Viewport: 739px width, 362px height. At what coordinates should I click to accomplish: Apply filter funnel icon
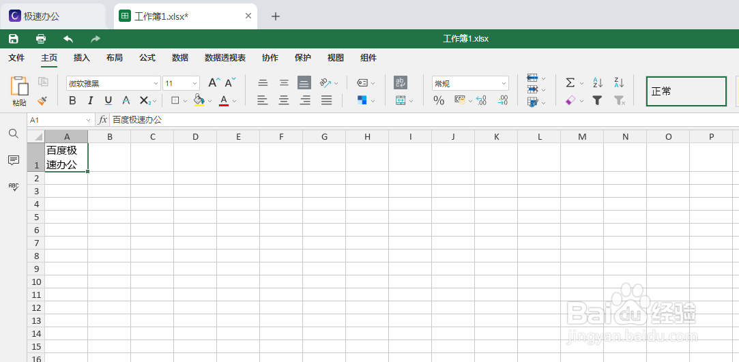point(598,100)
